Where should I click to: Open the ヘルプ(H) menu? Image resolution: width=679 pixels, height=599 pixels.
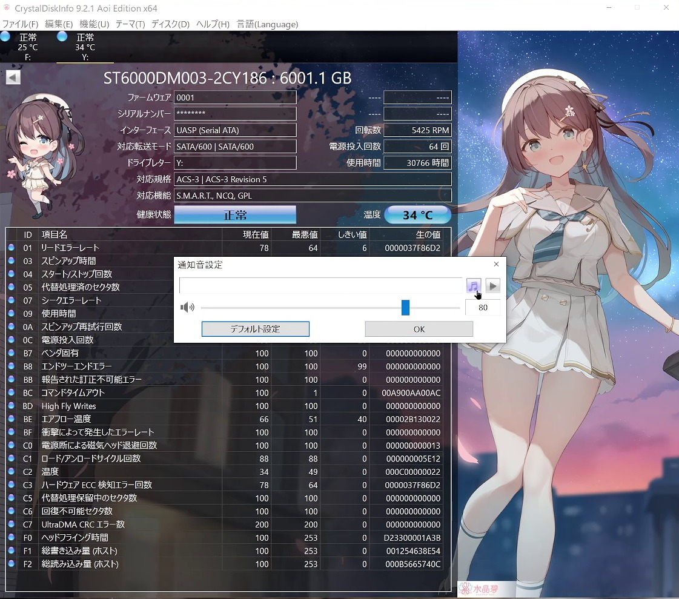coord(213,24)
